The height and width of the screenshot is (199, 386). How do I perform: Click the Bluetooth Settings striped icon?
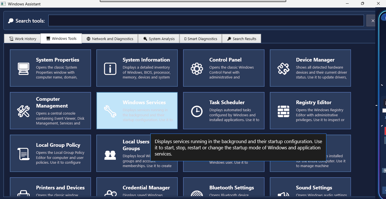coord(197,193)
